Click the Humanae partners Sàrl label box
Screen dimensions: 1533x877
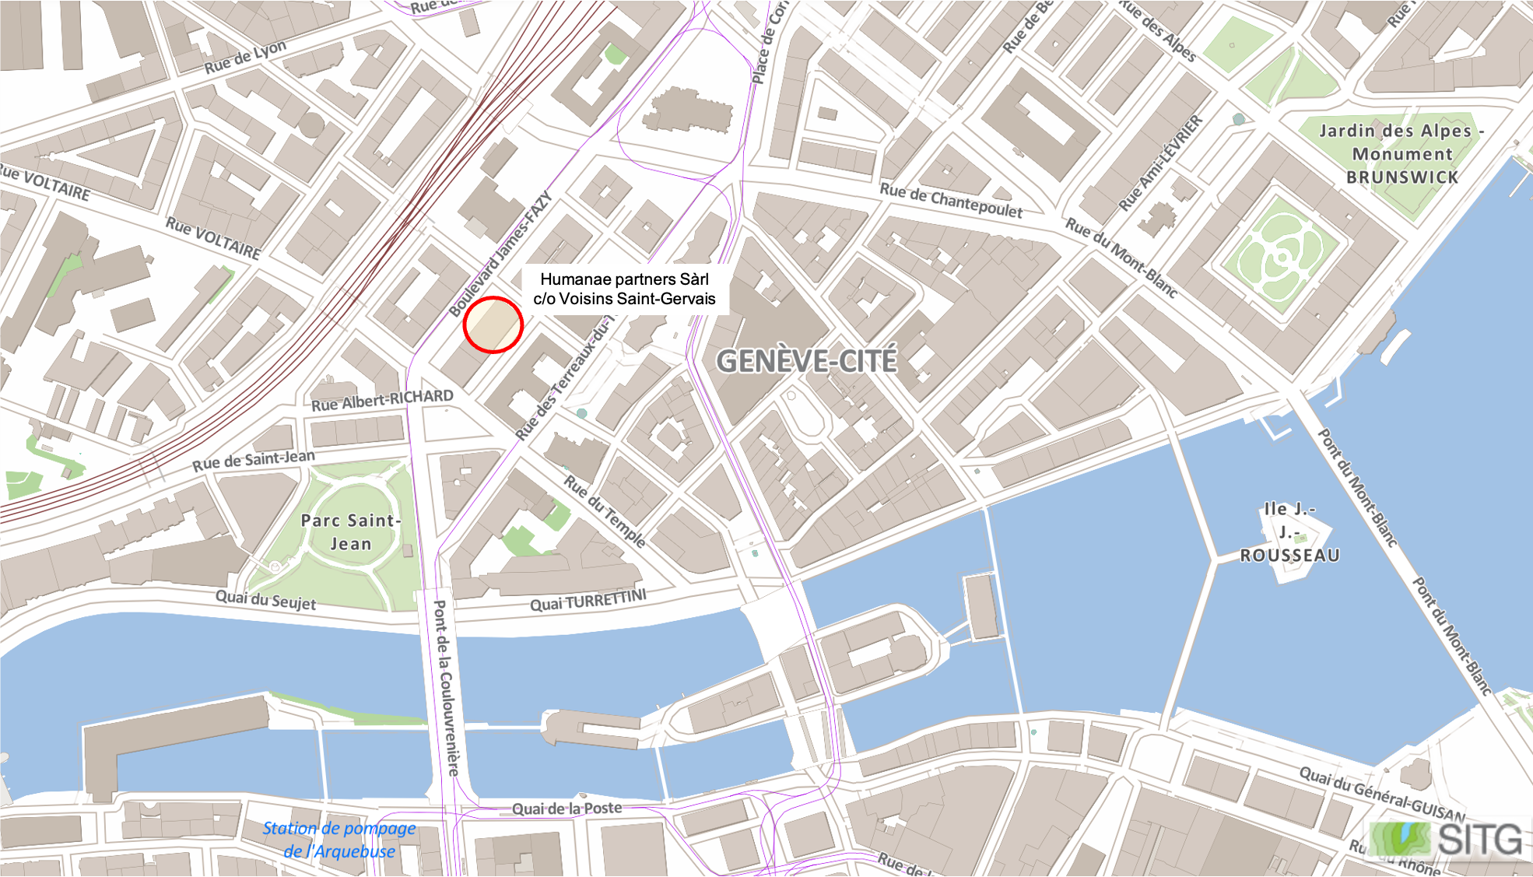click(624, 289)
